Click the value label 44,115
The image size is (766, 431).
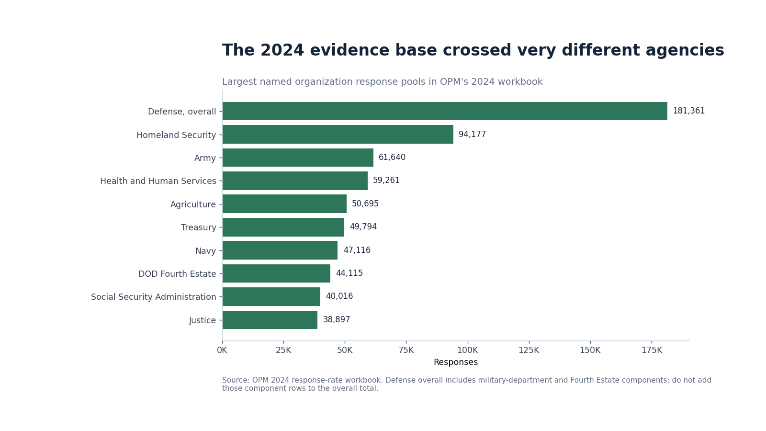point(349,273)
